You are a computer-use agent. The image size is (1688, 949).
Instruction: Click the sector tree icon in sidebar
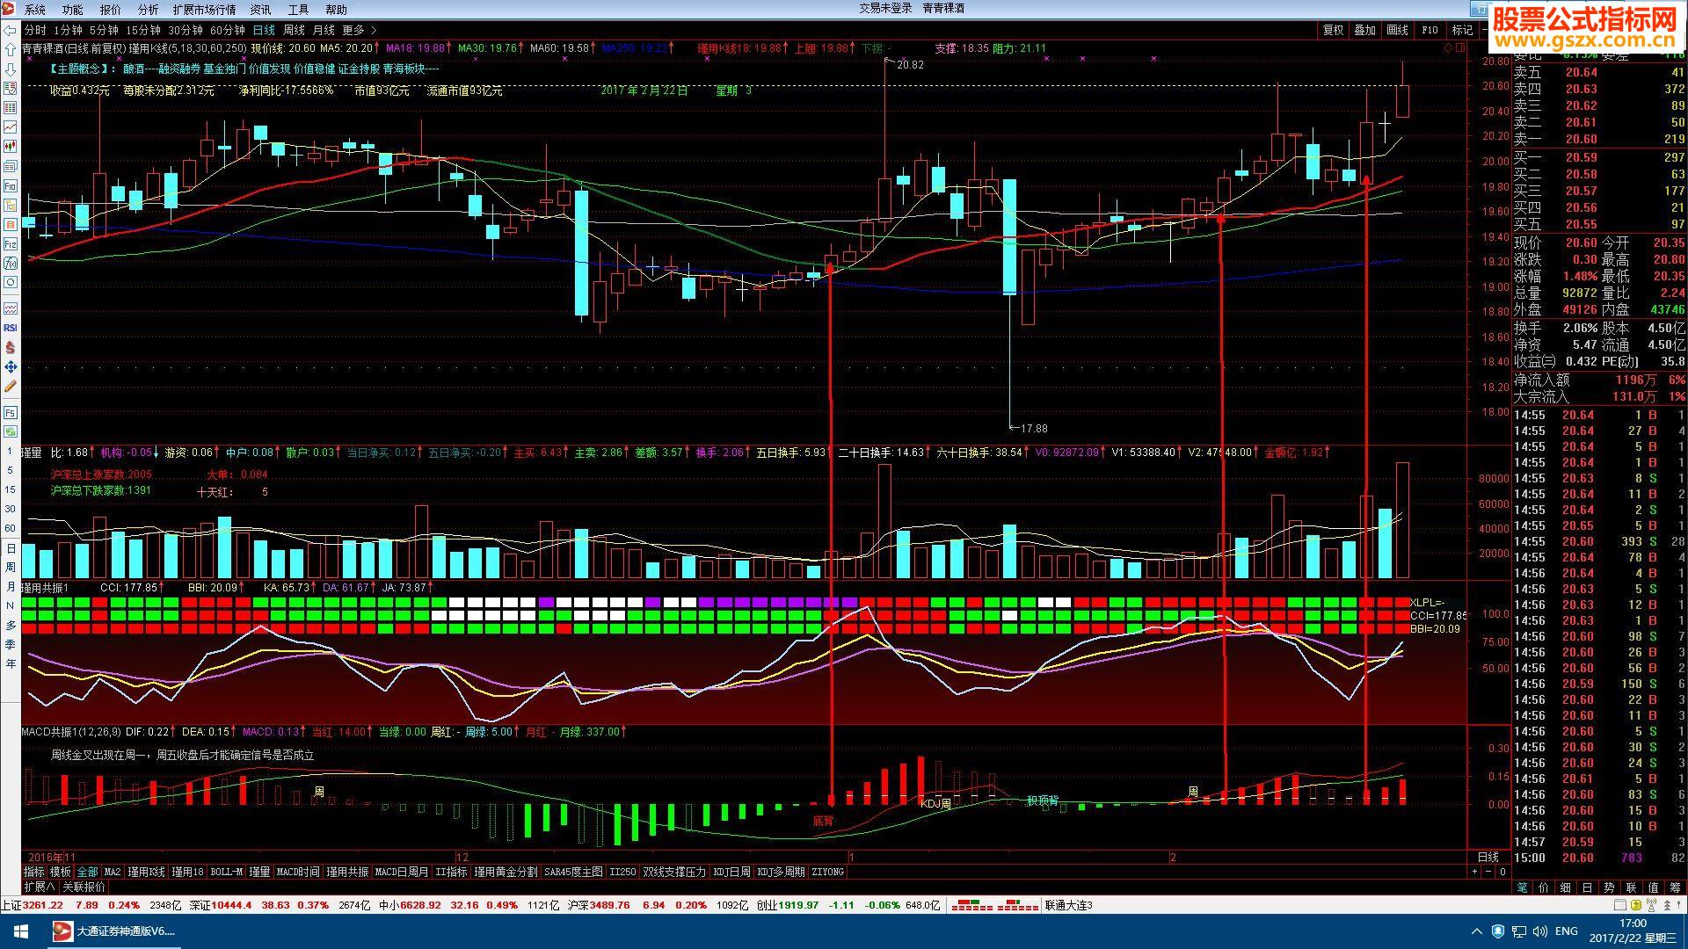click(10, 206)
